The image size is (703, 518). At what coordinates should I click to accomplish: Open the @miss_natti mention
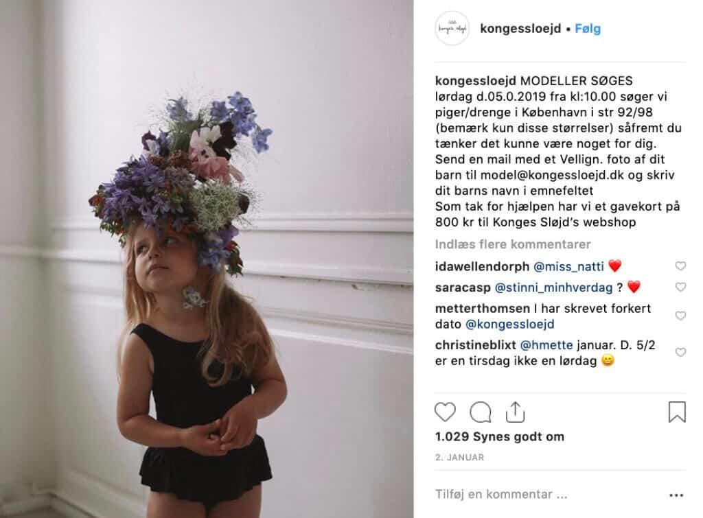pyautogui.click(x=568, y=267)
